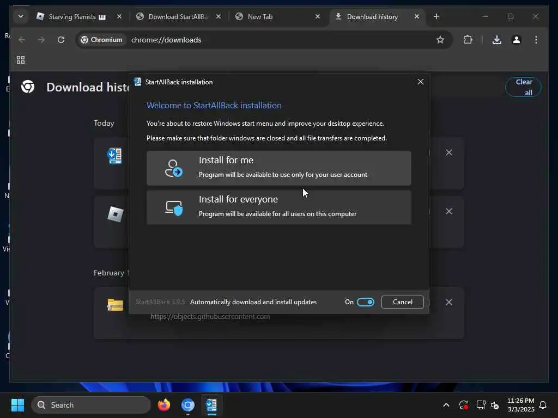558x418 pixels.
Task: Click the Chromium logo in Download history
Action: point(28,87)
